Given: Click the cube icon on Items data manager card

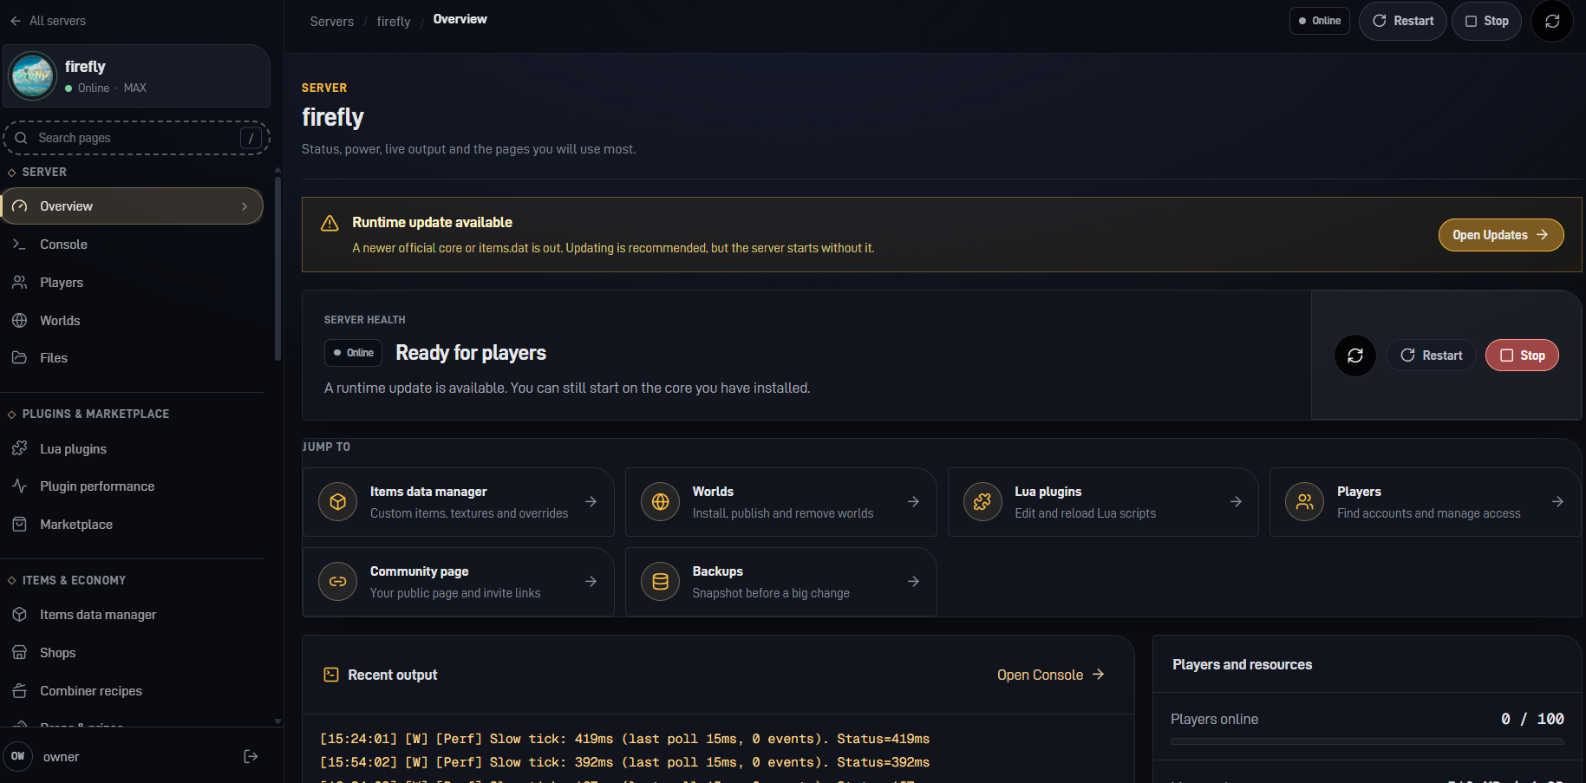Looking at the screenshot, I should [x=338, y=502].
